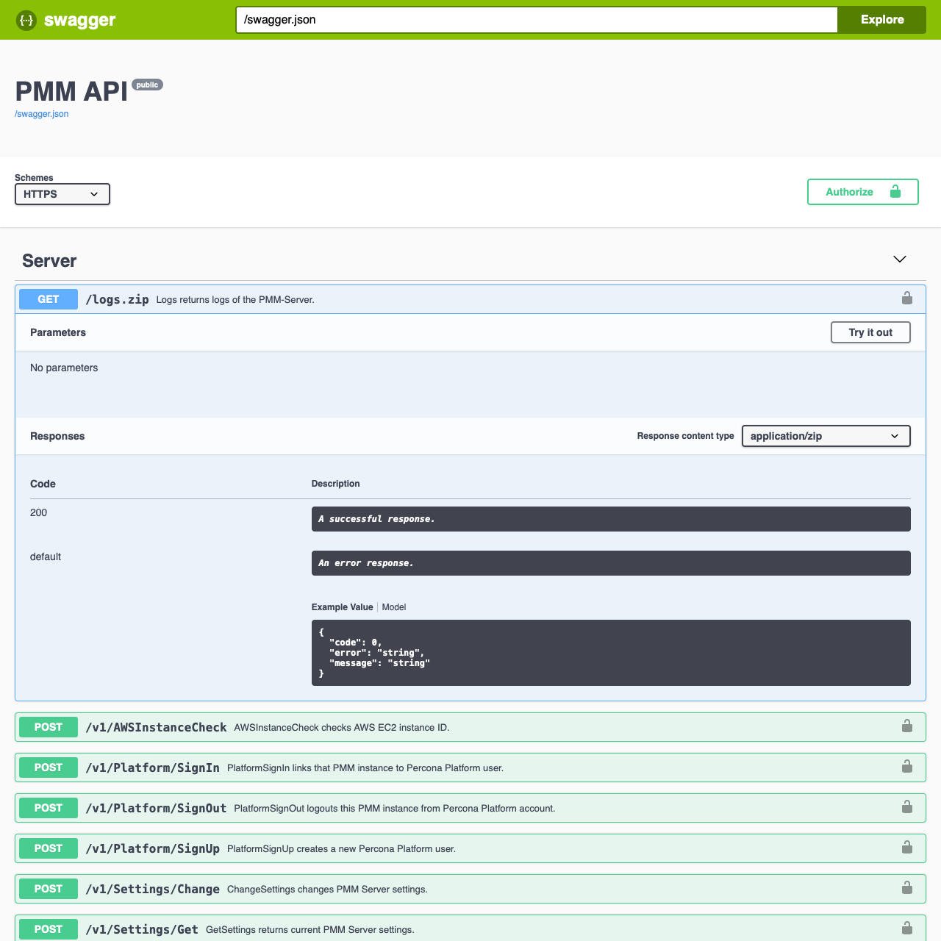Click lock icon on Platform/SignIn row
The width and height of the screenshot is (941, 941).
(x=906, y=767)
